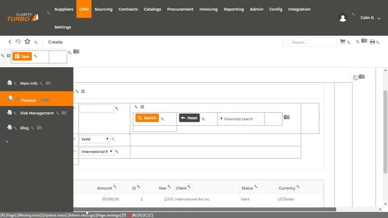Open the Integration menu
The image size is (388, 218).
point(299,9)
